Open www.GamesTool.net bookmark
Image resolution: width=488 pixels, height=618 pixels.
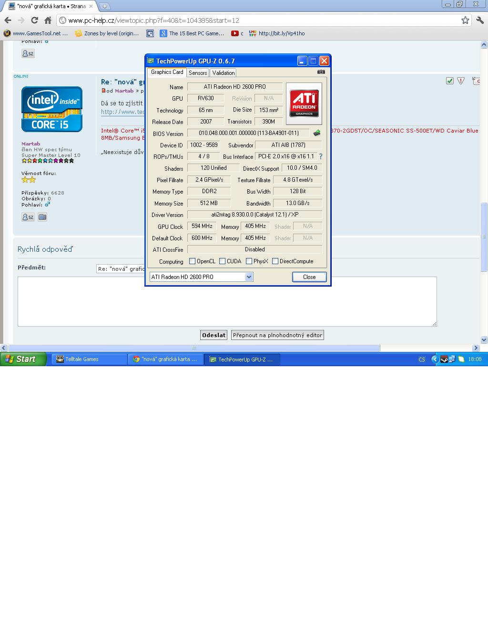tap(36, 33)
